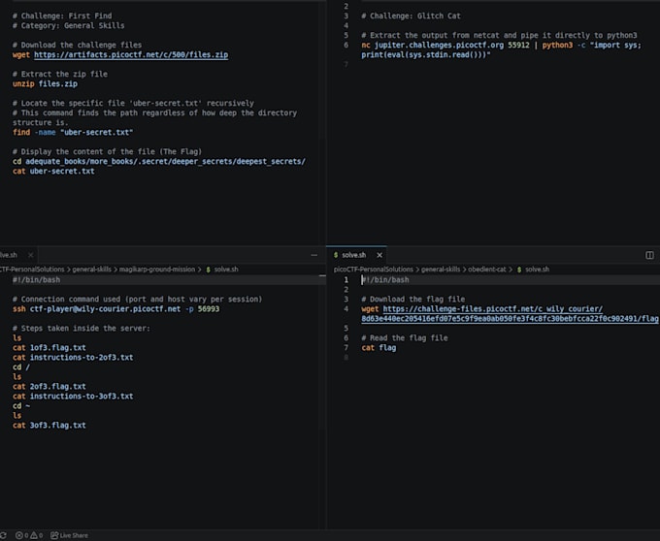660x541 pixels.
Task: Click '# Category: General Skills' comment
Action: 69,25
